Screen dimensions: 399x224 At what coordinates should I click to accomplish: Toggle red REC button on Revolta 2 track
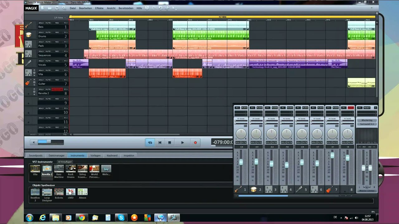point(57,89)
